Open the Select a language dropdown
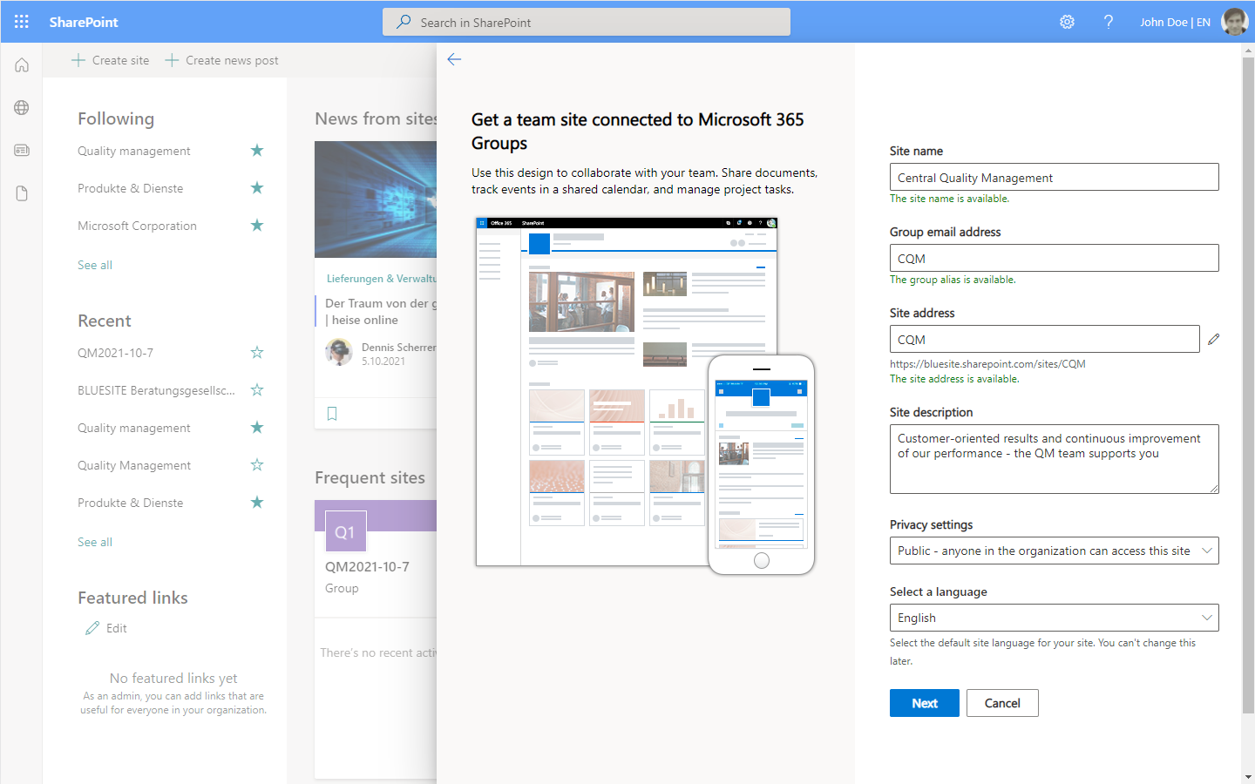Image resolution: width=1255 pixels, height=784 pixels. click(x=1054, y=618)
